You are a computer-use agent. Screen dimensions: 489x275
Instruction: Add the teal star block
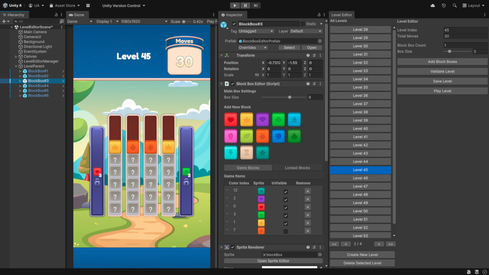click(262, 153)
